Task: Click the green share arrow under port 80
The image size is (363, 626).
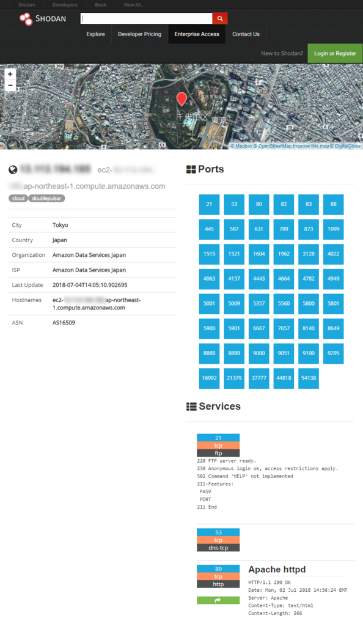Action: [x=218, y=600]
